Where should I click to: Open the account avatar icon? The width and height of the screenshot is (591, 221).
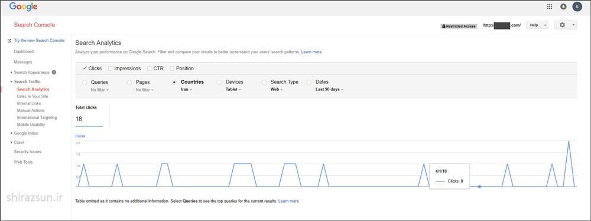[577, 6]
